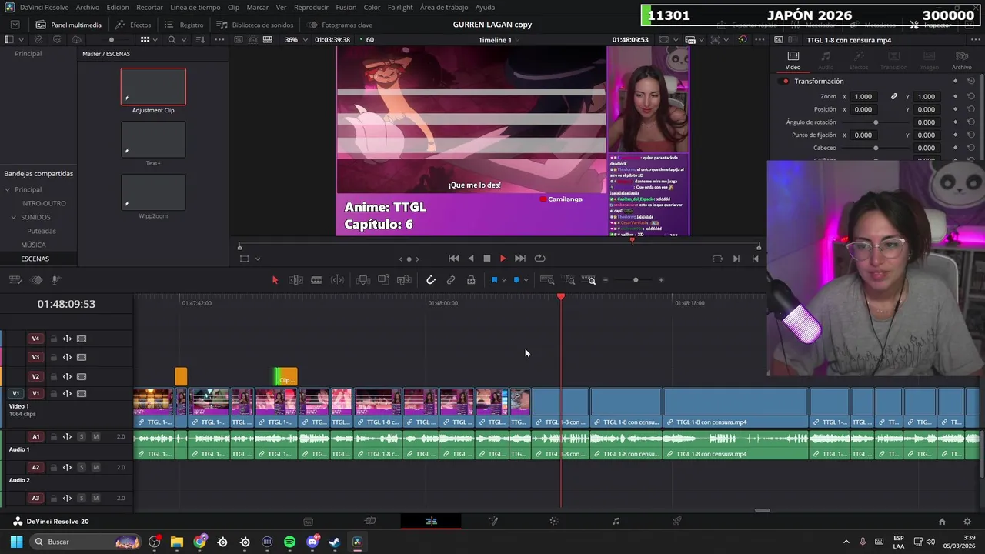
Task: Activate the Trim edit mode tool
Action: [295, 280]
